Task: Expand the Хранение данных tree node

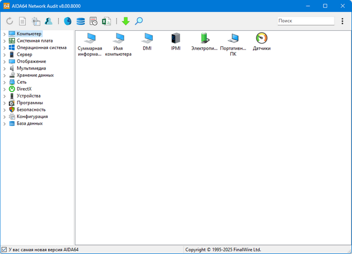Action: (x=4, y=75)
